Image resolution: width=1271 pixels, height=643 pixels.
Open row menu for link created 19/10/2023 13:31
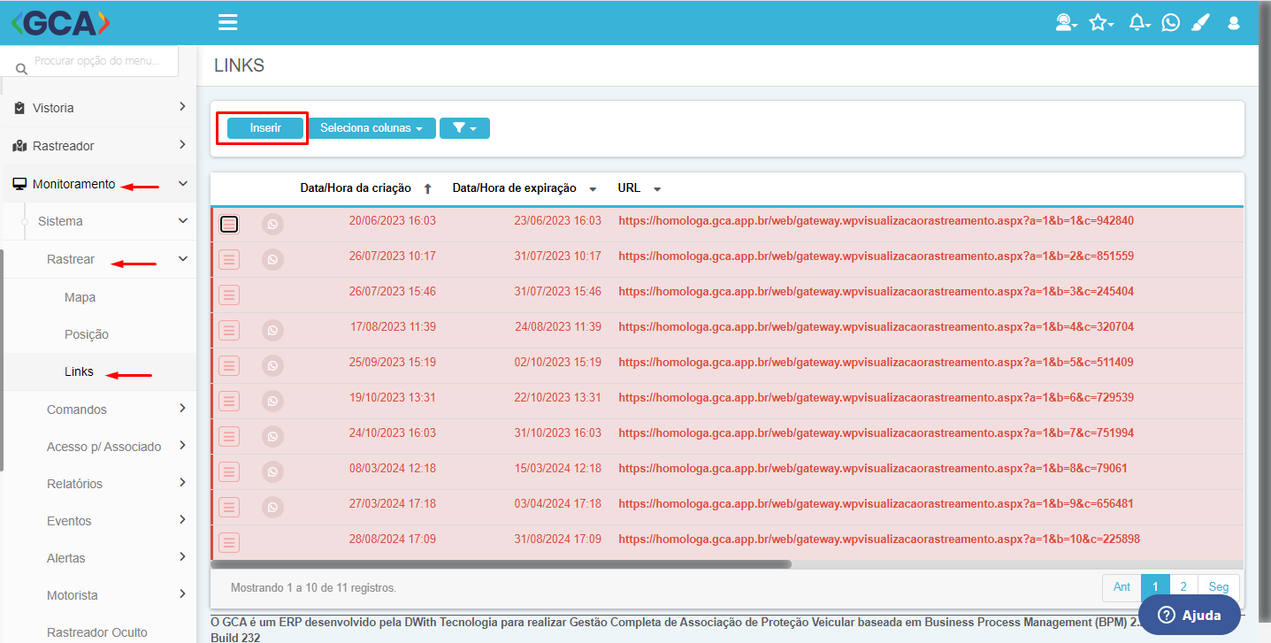tap(229, 402)
